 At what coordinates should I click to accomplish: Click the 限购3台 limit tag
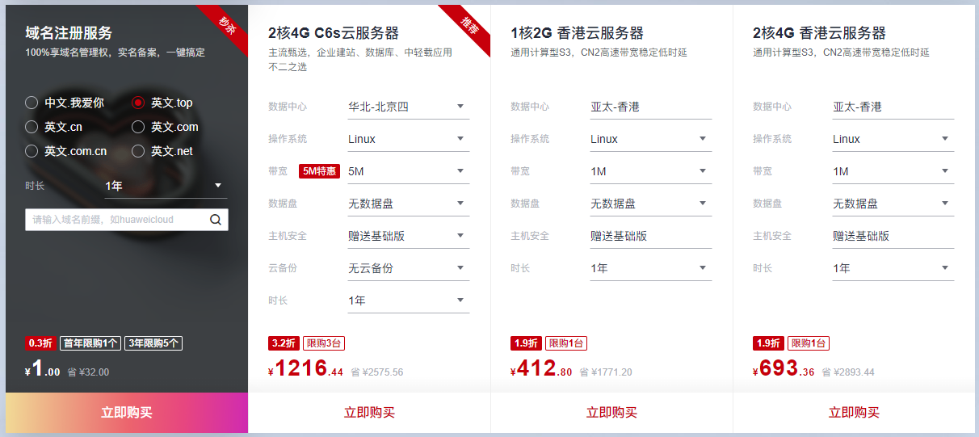[324, 343]
